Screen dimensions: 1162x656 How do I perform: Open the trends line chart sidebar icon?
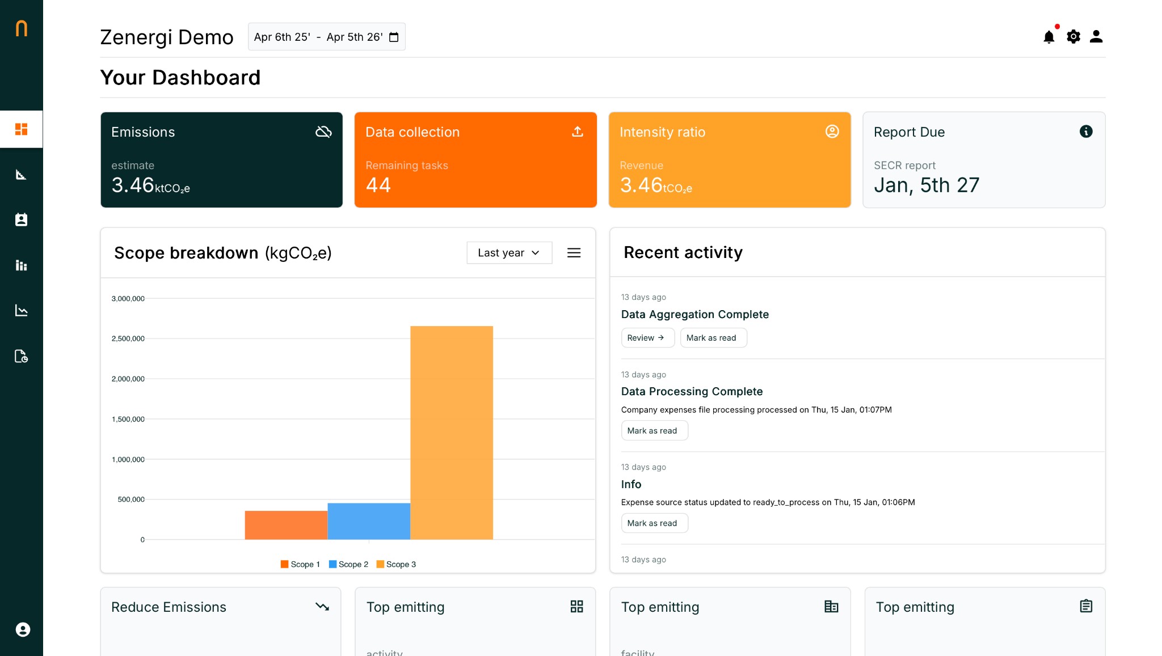coord(22,310)
